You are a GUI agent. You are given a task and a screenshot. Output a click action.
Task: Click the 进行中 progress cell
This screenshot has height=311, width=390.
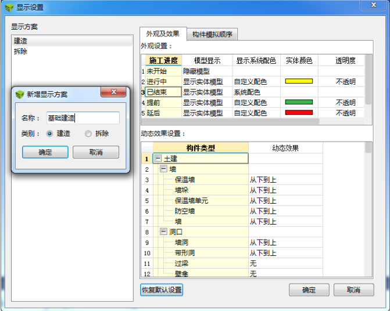[163, 82]
